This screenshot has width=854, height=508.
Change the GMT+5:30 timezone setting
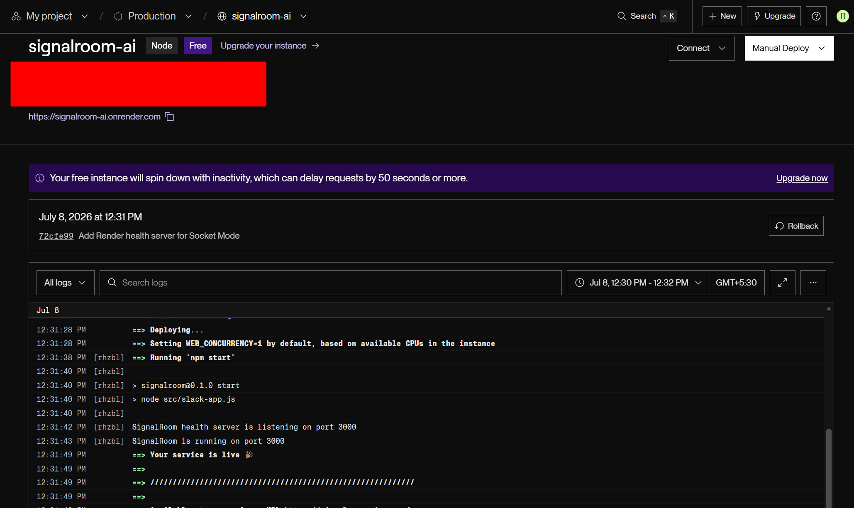pos(736,283)
